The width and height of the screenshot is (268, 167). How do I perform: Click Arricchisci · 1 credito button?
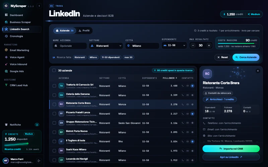click(x=220, y=99)
